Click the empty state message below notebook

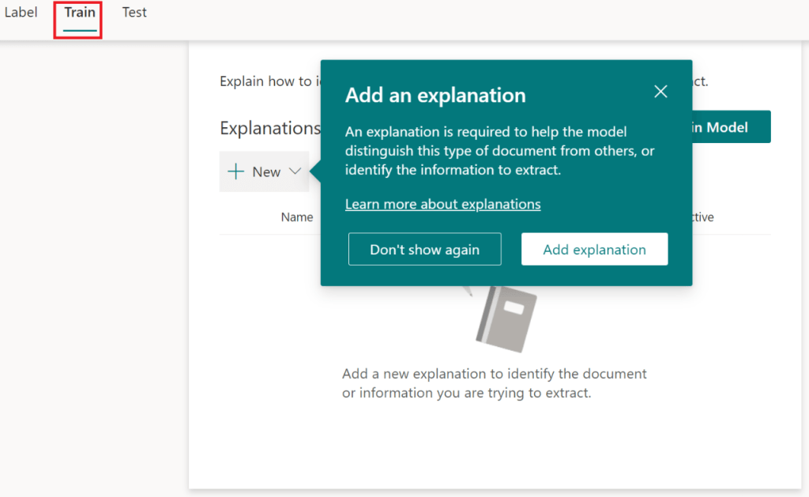[494, 382]
